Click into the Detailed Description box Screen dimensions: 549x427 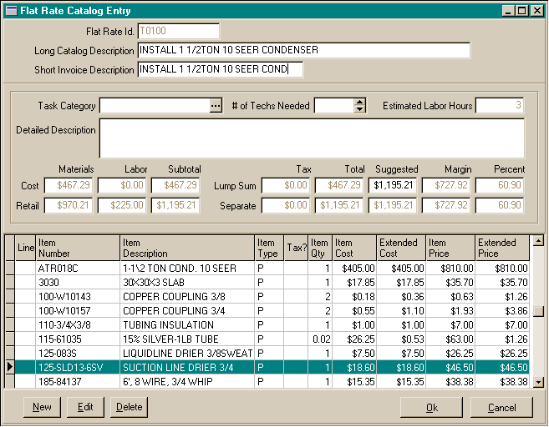(312, 138)
